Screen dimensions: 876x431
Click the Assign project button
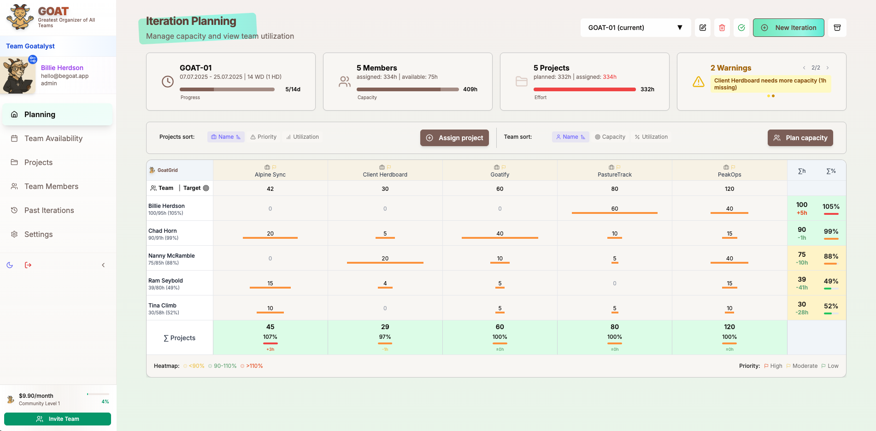(x=454, y=137)
